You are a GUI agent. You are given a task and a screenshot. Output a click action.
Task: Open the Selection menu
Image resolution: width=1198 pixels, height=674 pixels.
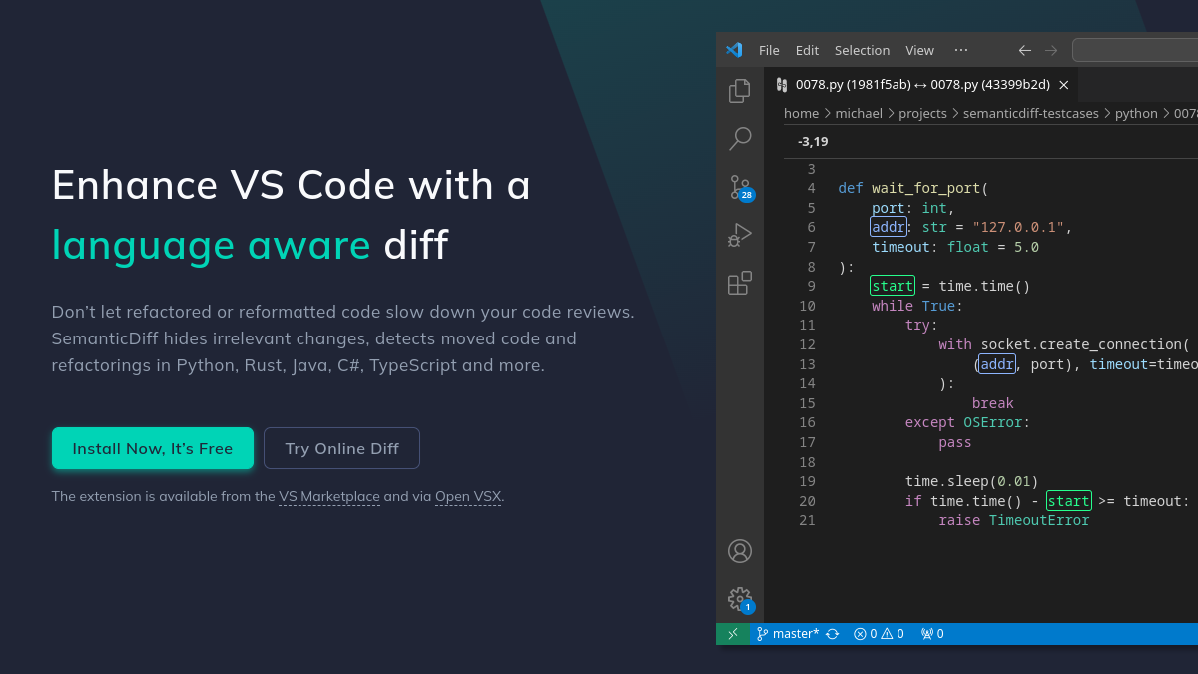(862, 50)
